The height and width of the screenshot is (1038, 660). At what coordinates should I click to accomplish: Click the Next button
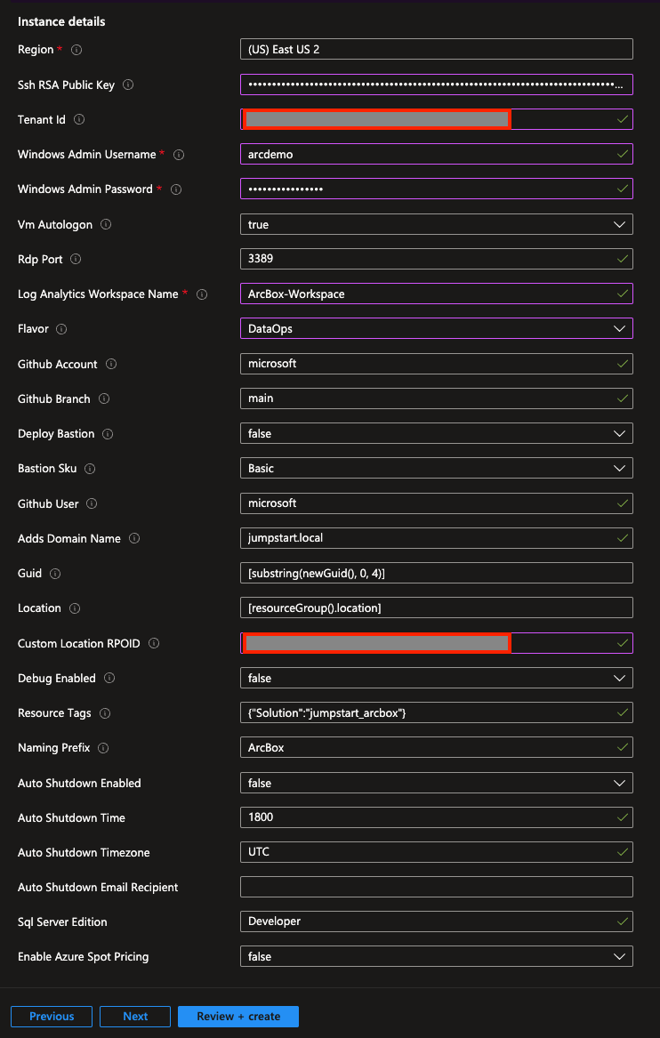tap(135, 1016)
